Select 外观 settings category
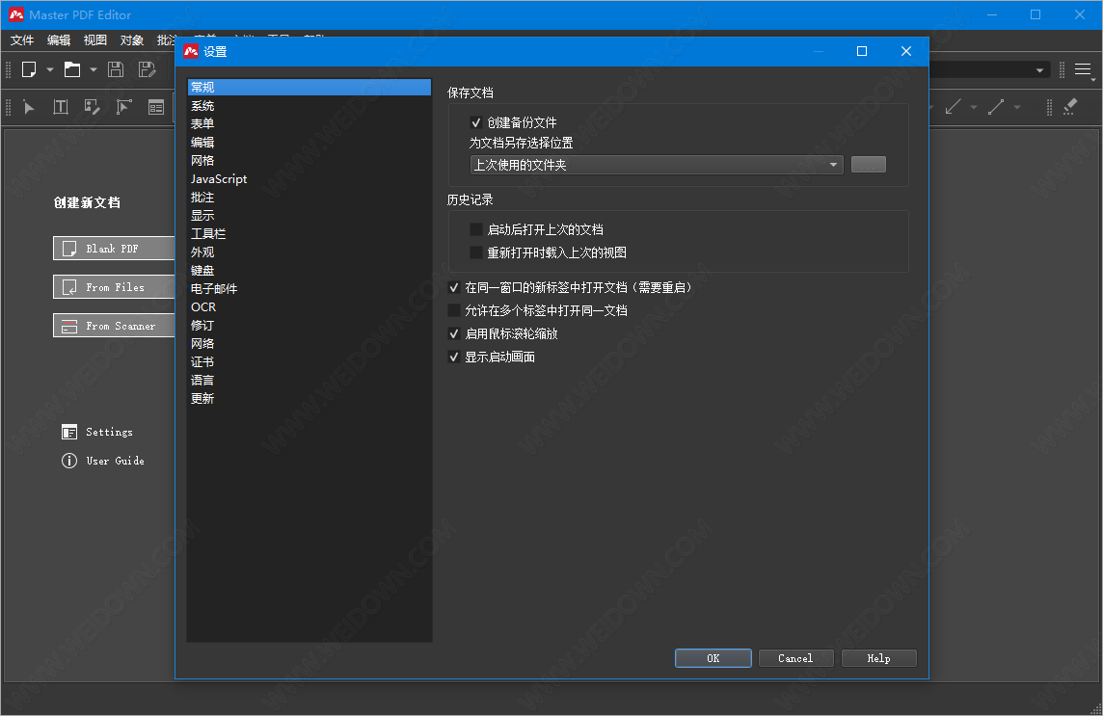The height and width of the screenshot is (716, 1103). (x=309, y=252)
